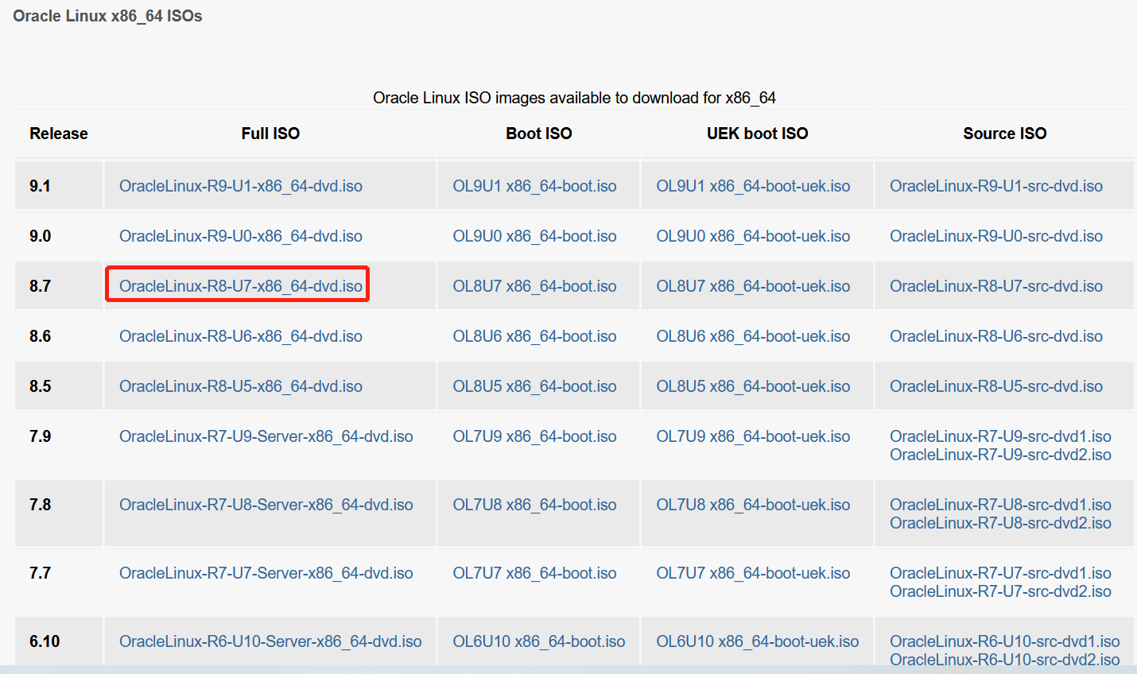
Task: Click OracleLinux-R8-U7-x86_64-dvd.iso full ISO link
Action: click(x=241, y=286)
